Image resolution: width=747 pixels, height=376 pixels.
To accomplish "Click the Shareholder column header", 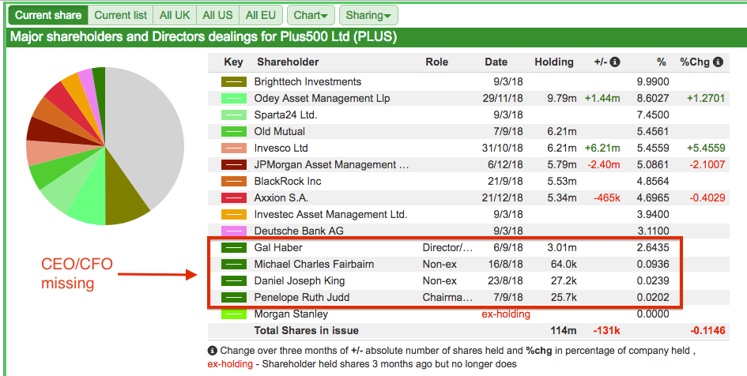I will click(x=288, y=62).
